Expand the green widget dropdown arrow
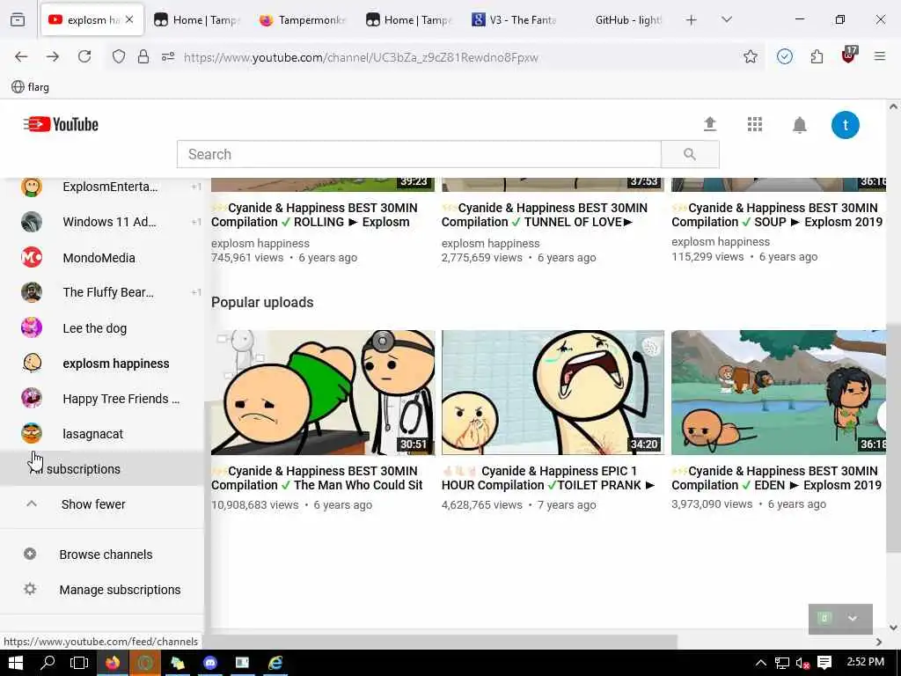Image resolution: width=901 pixels, height=676 pixels. [x=852, y=619]
